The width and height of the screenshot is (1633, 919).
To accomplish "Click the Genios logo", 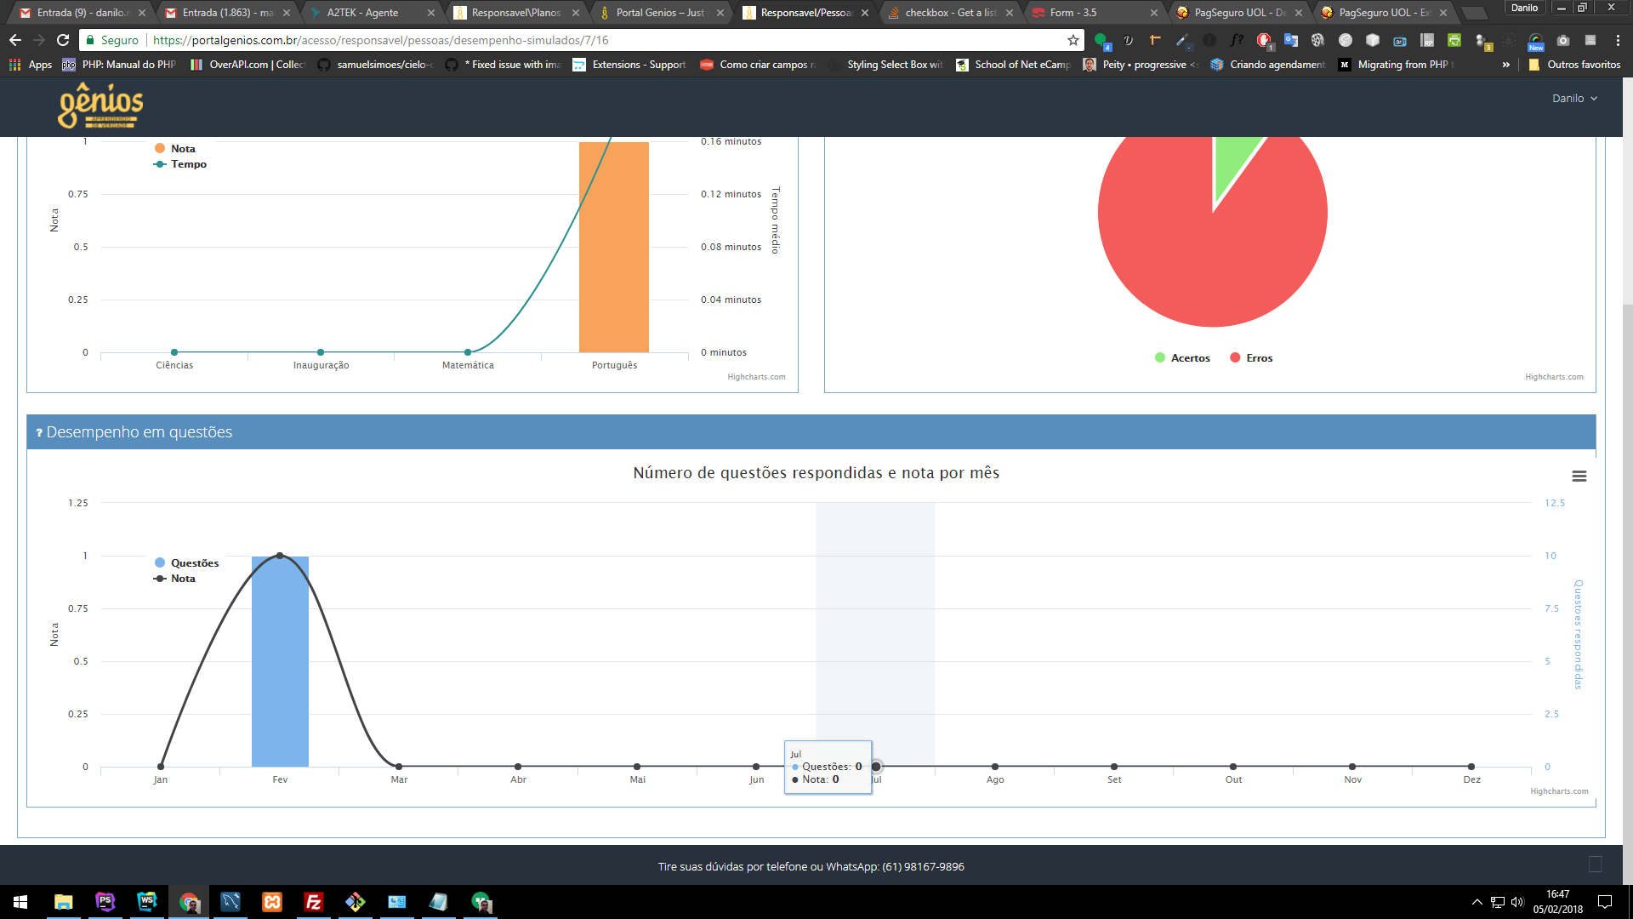I will (100, 106).
